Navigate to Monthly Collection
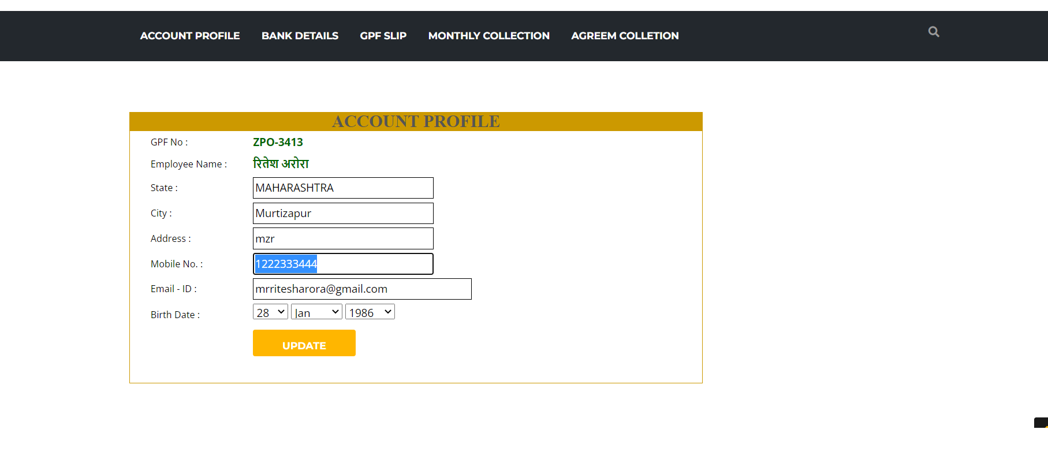The width and height of the screenshot is (1048, 459). pyautogui.click(x=488, y=36)
